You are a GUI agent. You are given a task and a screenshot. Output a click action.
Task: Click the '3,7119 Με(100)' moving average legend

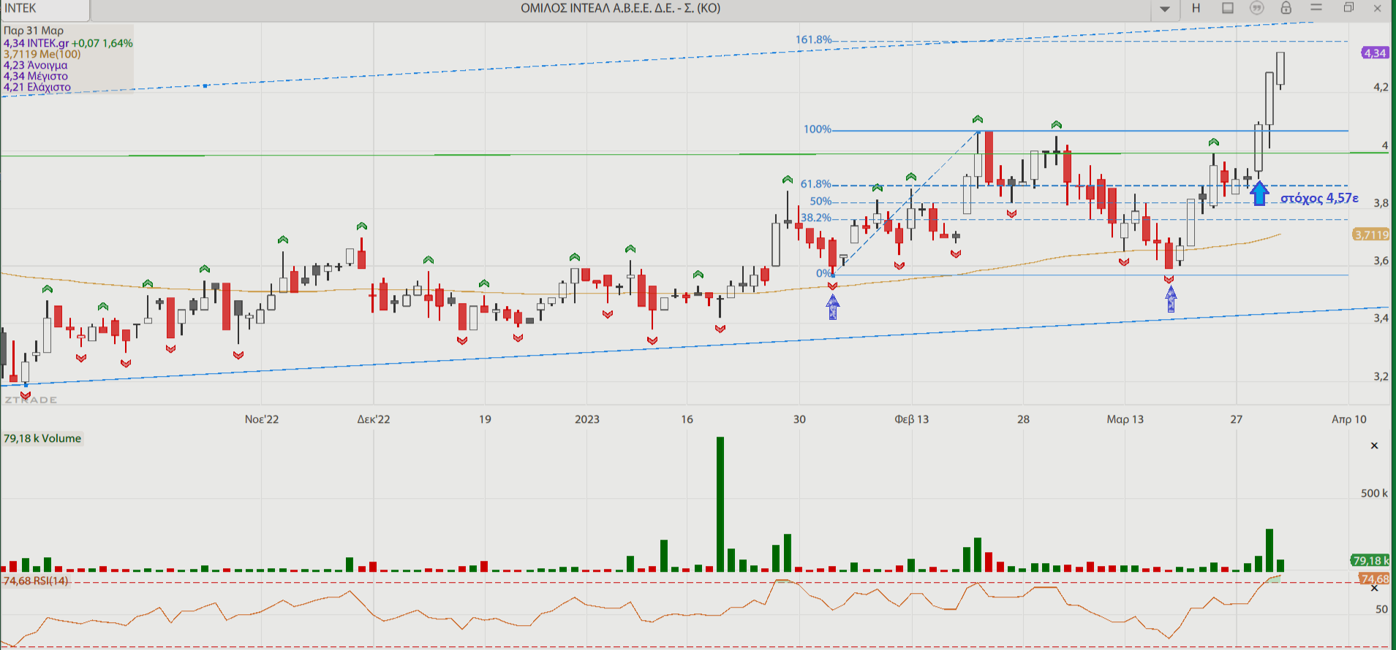42,54
